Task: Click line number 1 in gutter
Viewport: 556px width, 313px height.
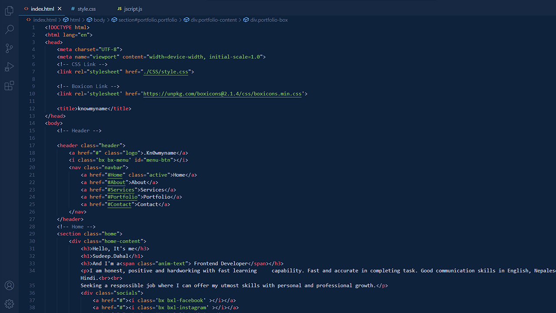Action: pyautogui.click(x=33, y=27)
